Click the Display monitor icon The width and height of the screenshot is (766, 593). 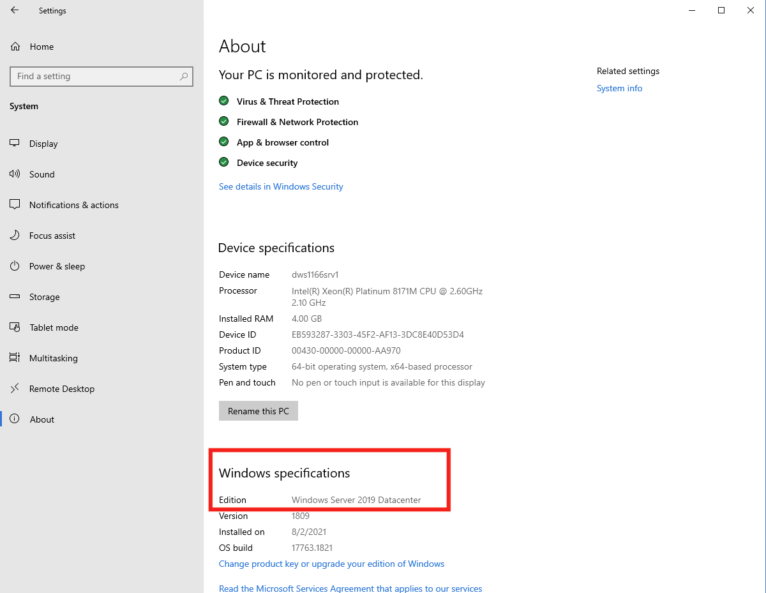15,144
